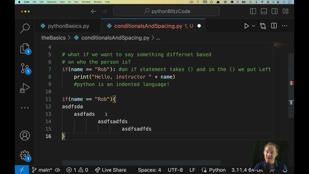The height and width of the screenshot is (174, 309).
Task: Toggle the primary side bar layout
Action: coord(253,11)
